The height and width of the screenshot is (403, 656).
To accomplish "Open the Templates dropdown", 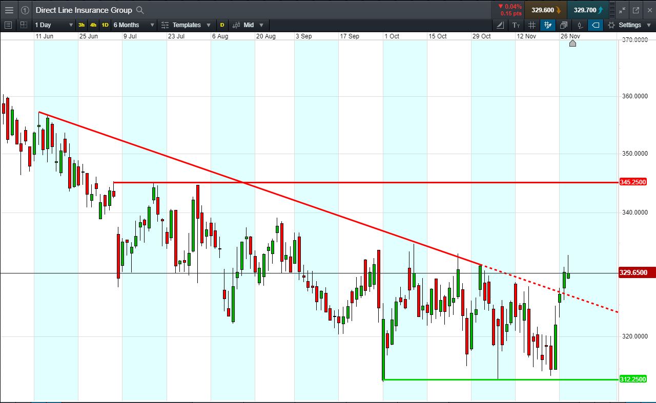I will [x=186, y=25].
